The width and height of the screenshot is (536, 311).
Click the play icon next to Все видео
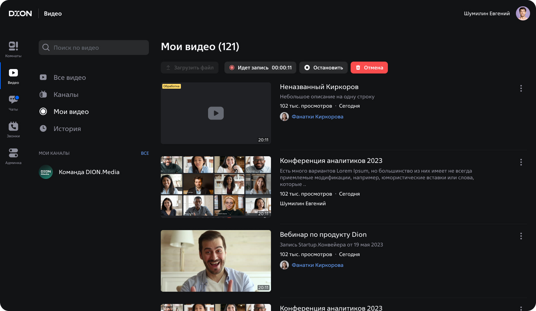click(43, 78)
